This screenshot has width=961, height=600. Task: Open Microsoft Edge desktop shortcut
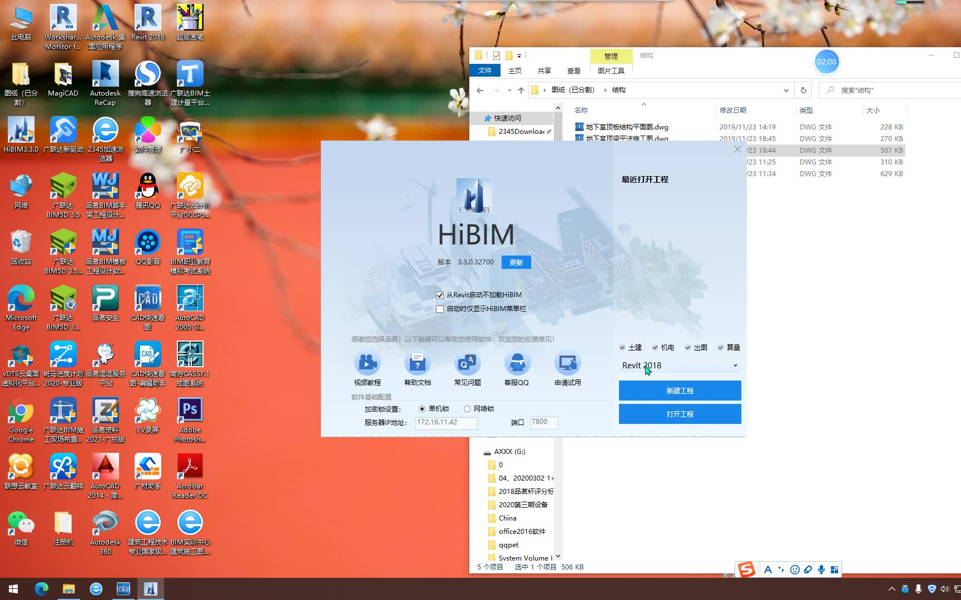[x=21, y=308]
